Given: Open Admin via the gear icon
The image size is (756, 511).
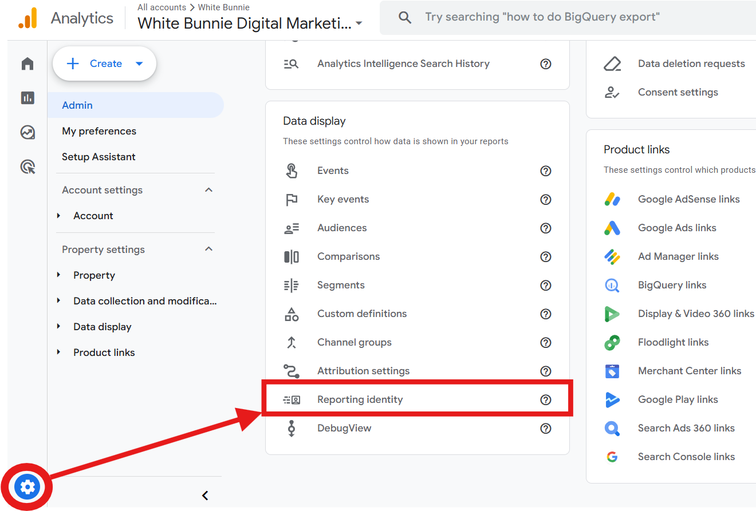Looking at the screenshot, I should pos(27,488).
